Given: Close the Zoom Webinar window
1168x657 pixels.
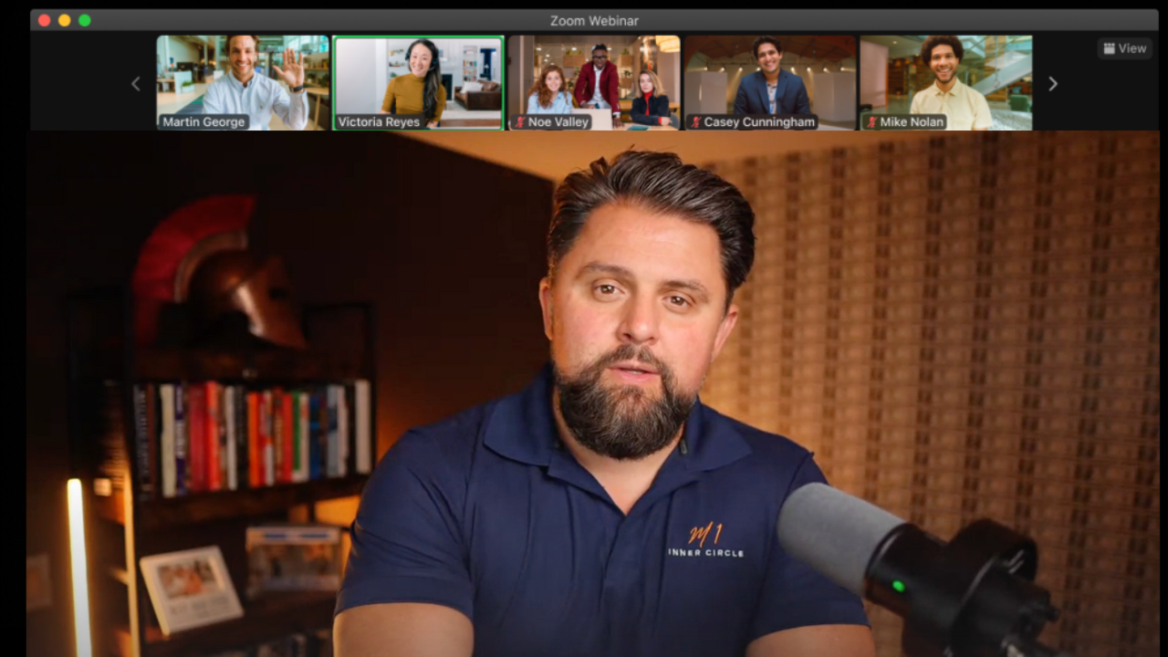Looking at the screenshot, I should tap(44, 20).
